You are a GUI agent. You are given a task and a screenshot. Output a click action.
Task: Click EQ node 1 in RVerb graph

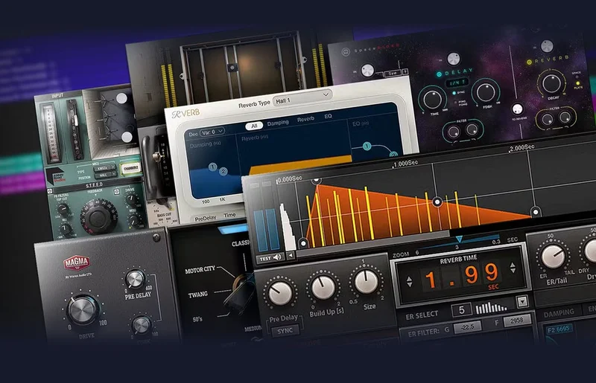click(367, 146)
